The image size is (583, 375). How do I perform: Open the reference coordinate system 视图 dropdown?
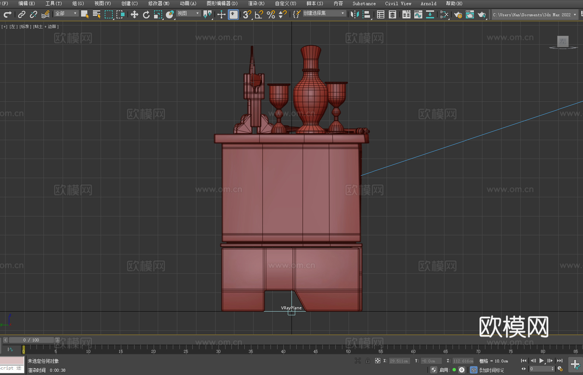[x=188, y=13]
